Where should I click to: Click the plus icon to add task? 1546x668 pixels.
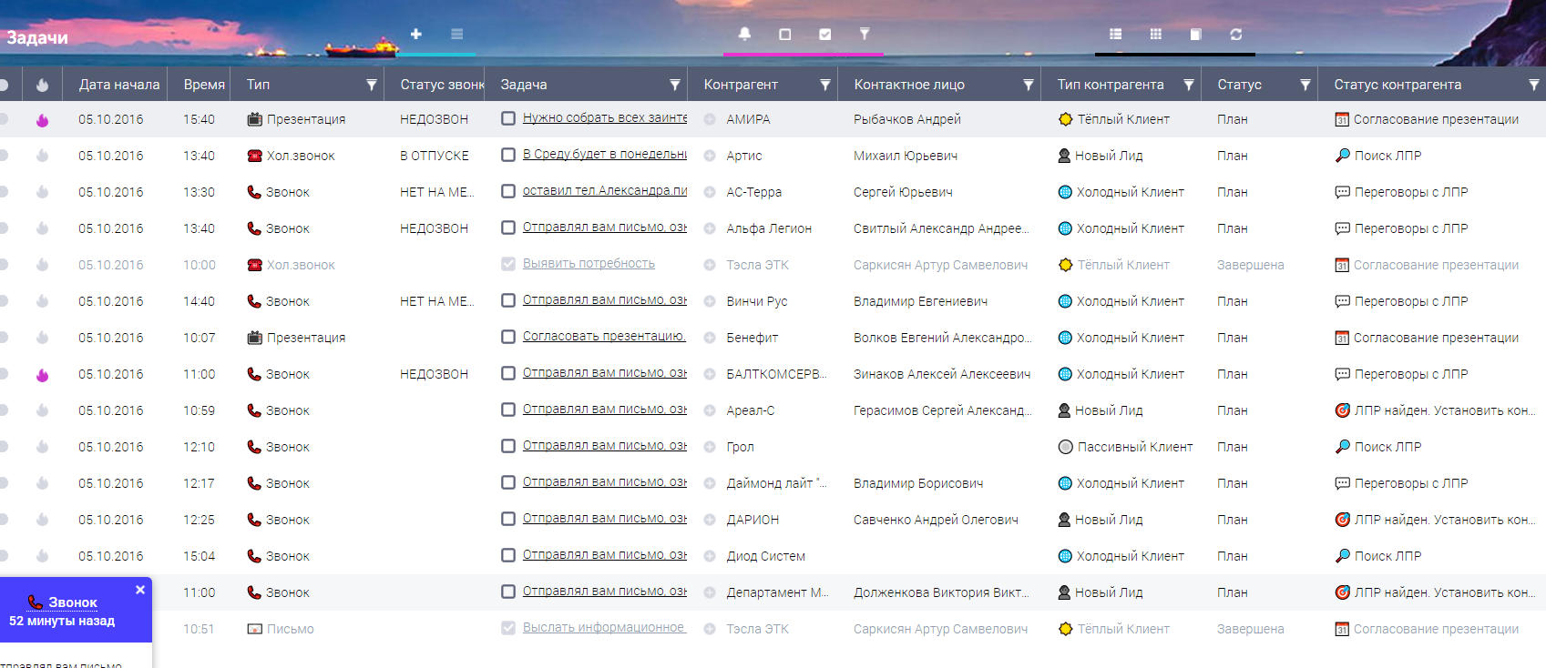(x=415, y=34)
